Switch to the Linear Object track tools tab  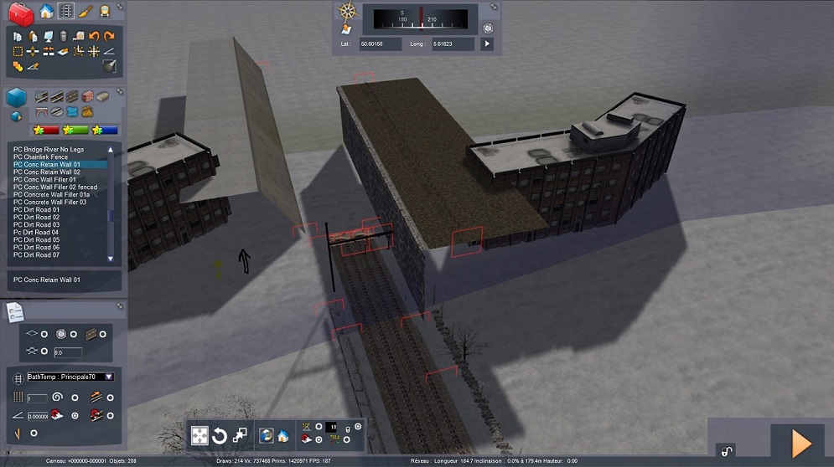[x=66, y=11]
